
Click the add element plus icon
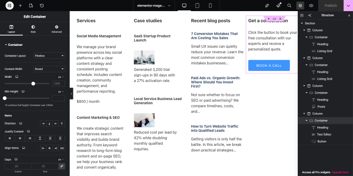pyautogui.click(x=20, y=6)
